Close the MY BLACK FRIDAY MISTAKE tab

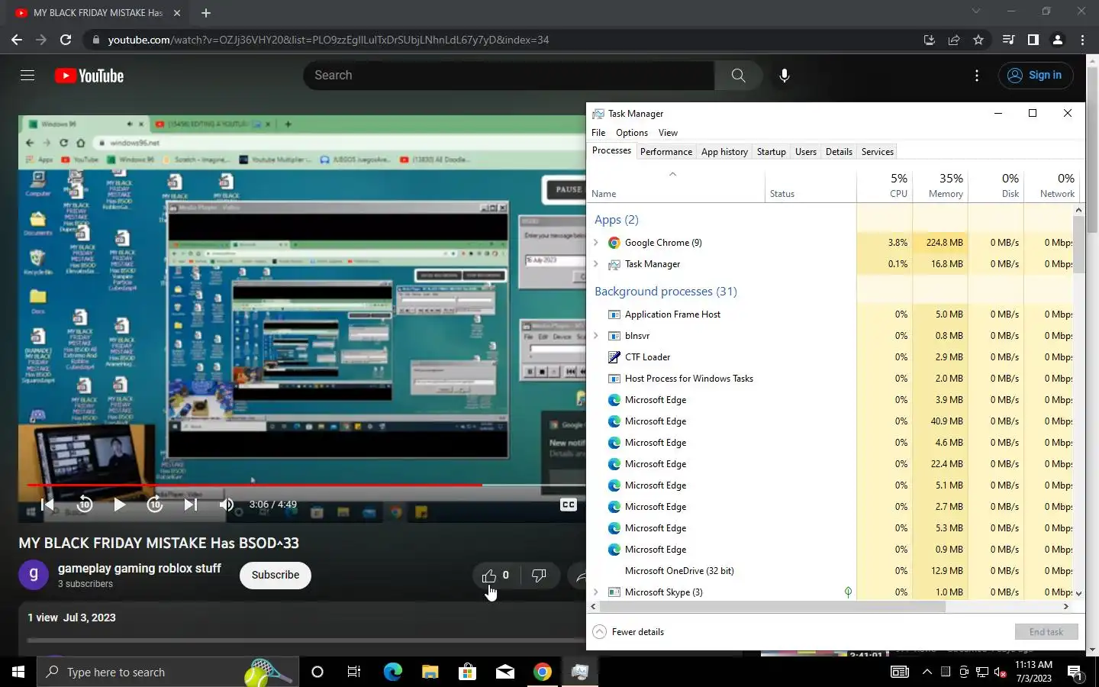[177, 13]
